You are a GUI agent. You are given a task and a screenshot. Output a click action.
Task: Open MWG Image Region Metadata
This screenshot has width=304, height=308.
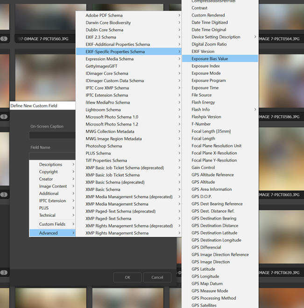pos(128,139)
